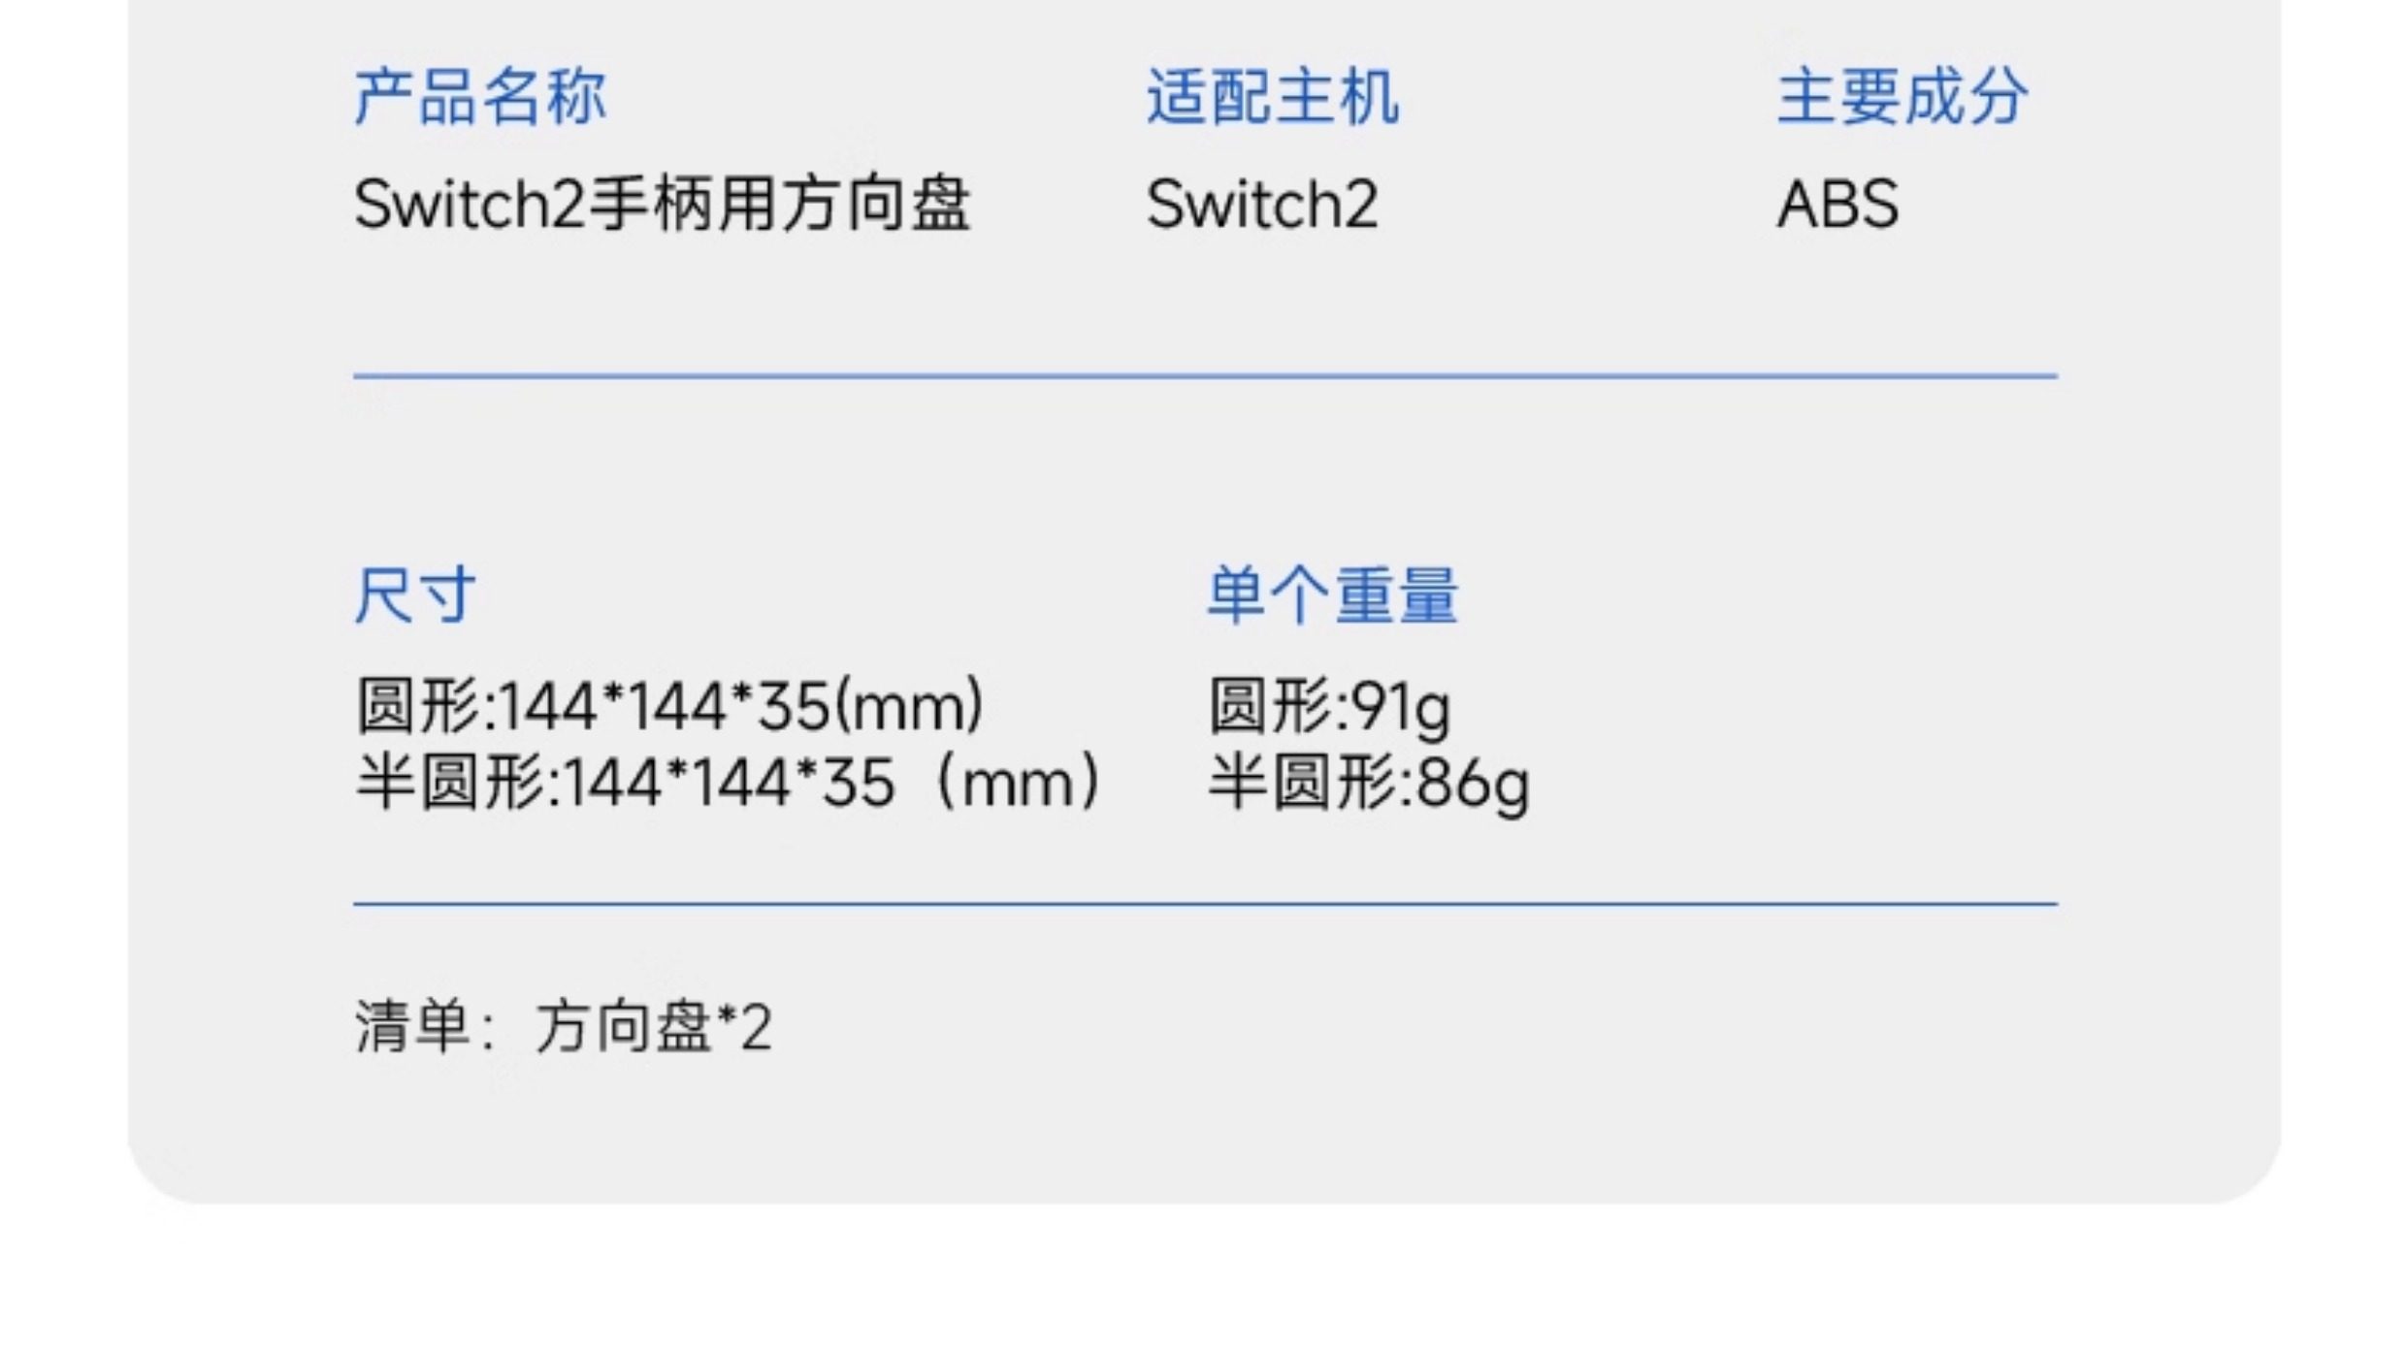This screenshot has height=1350, width=2406.
Task: Click the 单个重量 heading
Action: 1332,595
